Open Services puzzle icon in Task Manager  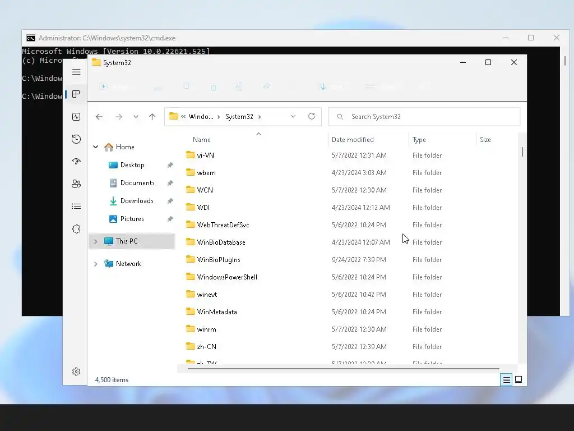(x=76, y=229)
